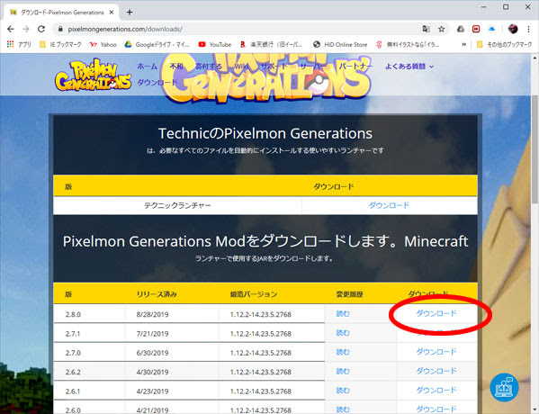Select the 4/23/2019 release date cell

click(x=172, y=391)
